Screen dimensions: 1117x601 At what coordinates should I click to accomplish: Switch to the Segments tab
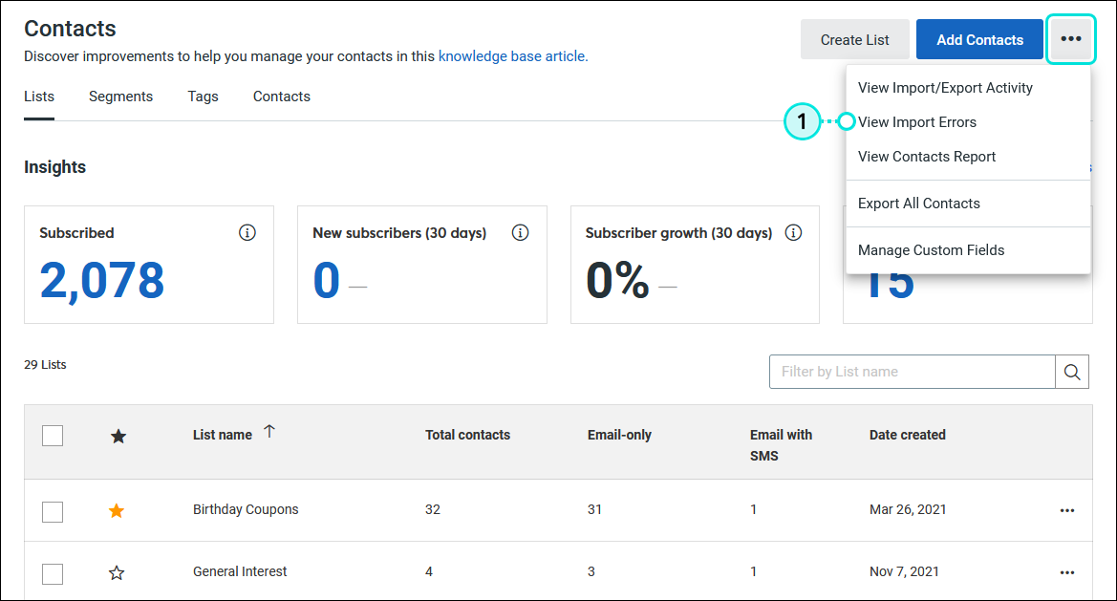pos(121,97)
